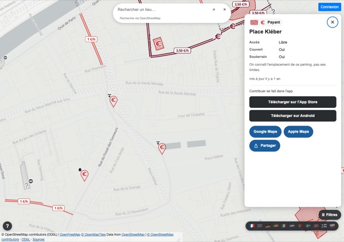Click the '1 €/h' label near Quai de Paris
Image resolution: width=344 pixels, height=242 pixels.
[91, 39]
